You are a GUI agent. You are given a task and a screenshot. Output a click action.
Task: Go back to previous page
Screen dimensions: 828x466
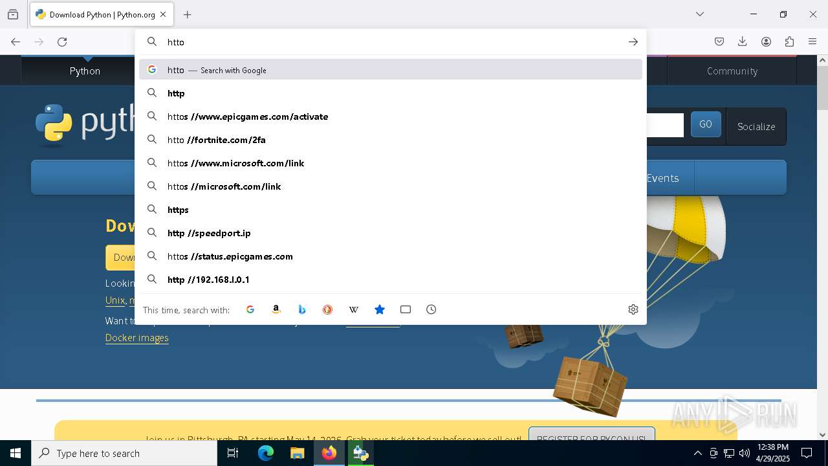[16, 42]
